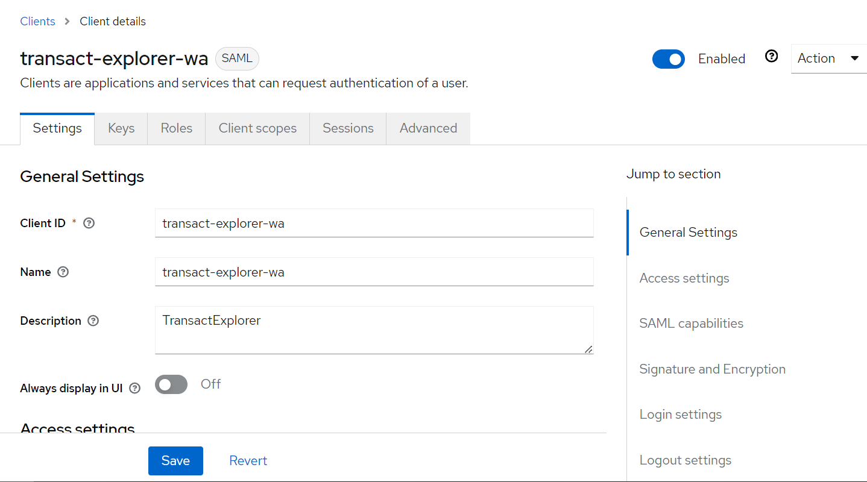Click the Revert link button
Viewport: 867px width, 482px height.
pos(248,460)
